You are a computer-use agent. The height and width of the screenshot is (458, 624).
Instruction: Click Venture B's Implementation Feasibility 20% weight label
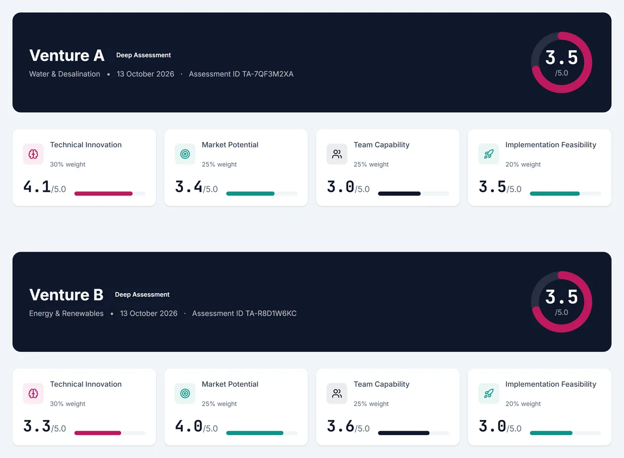coord(523,404)
